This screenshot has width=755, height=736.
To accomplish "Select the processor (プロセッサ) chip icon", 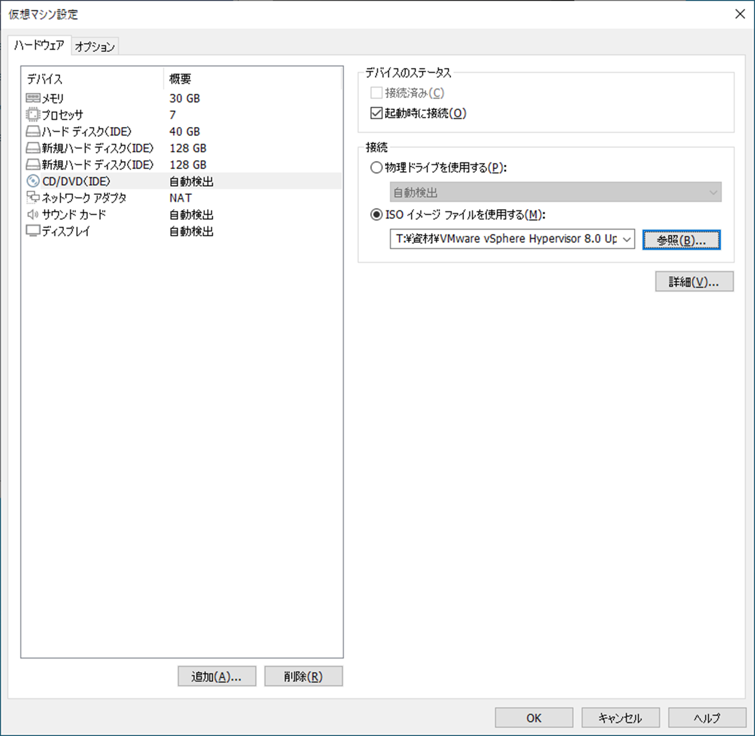I will (33, 115).
